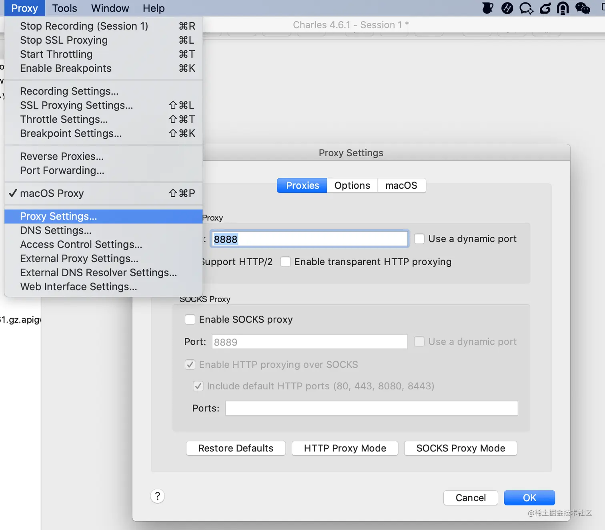
Task: Click Cancel in Proxy Settings
Action: coord(471,498)
